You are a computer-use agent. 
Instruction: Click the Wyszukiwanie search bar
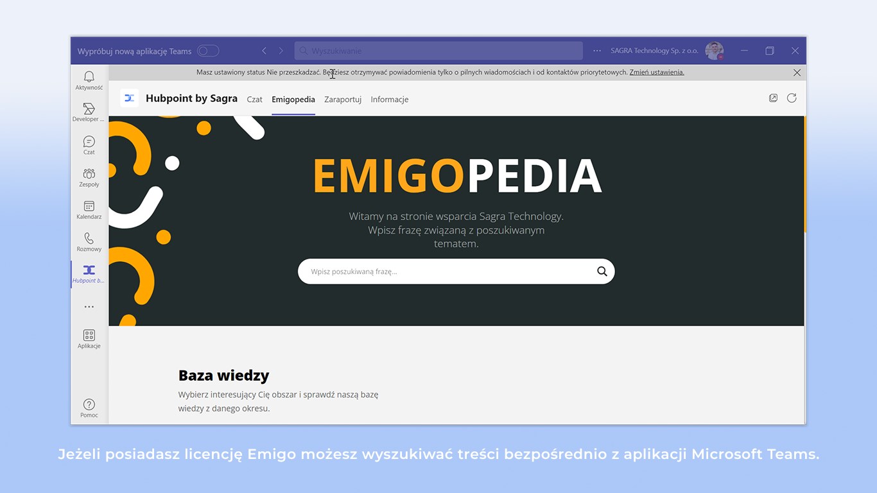coord(438,51)
